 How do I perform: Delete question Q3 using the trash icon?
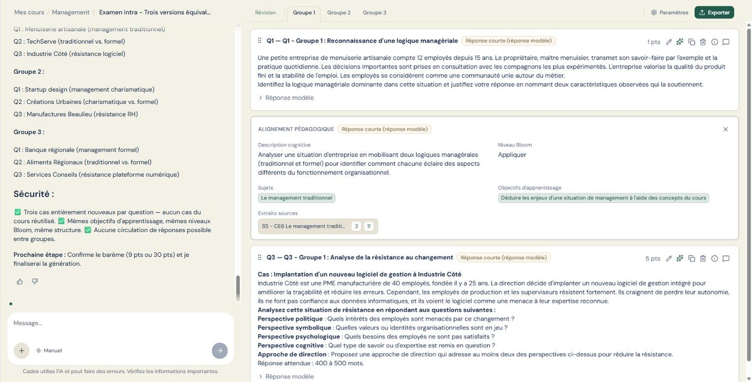[x=703, y=258]
